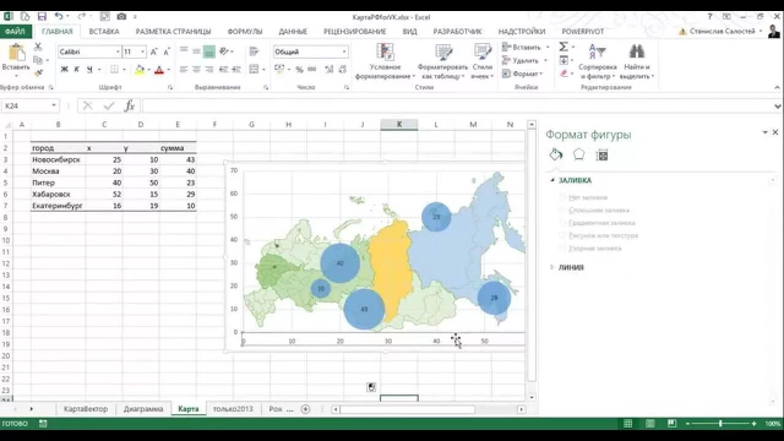The width and height of the screenshot is (784, 441).
Task: Switch to the POWERPIVOT ribbon tab
Action: 583,31
